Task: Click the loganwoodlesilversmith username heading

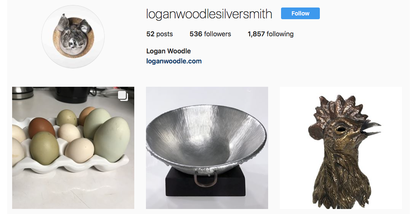Action: 209,14
